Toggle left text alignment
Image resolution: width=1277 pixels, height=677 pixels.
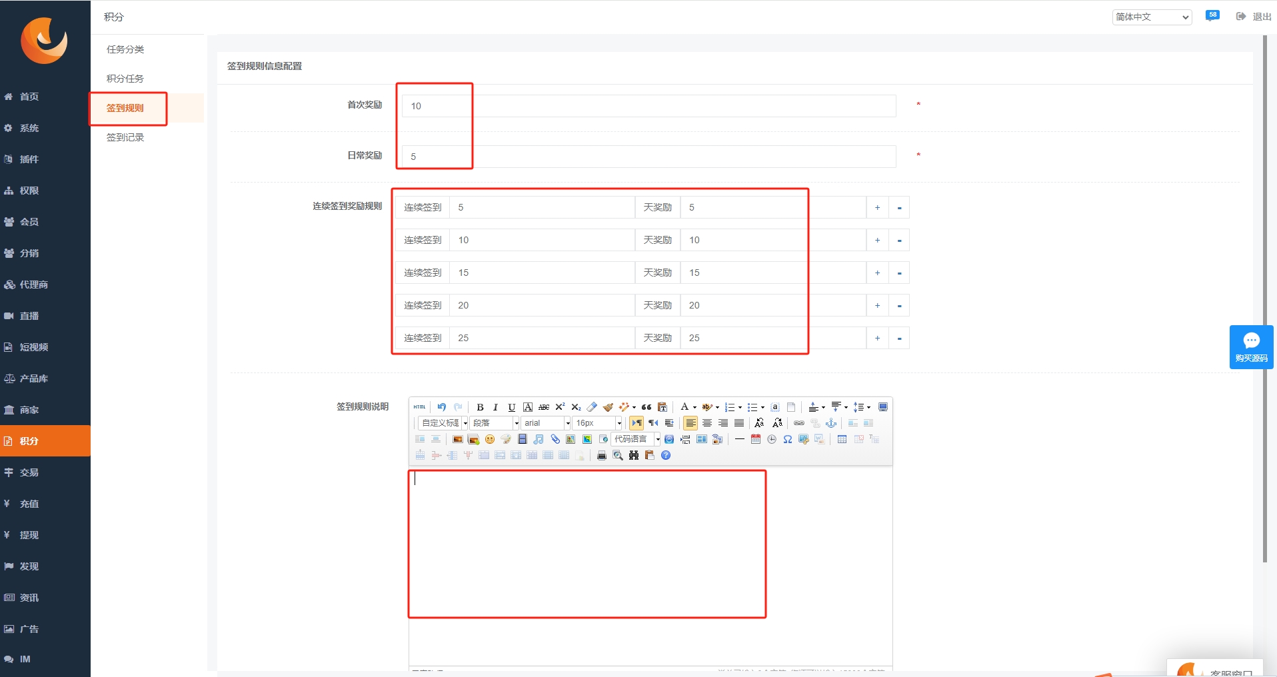tap(691, 423)
